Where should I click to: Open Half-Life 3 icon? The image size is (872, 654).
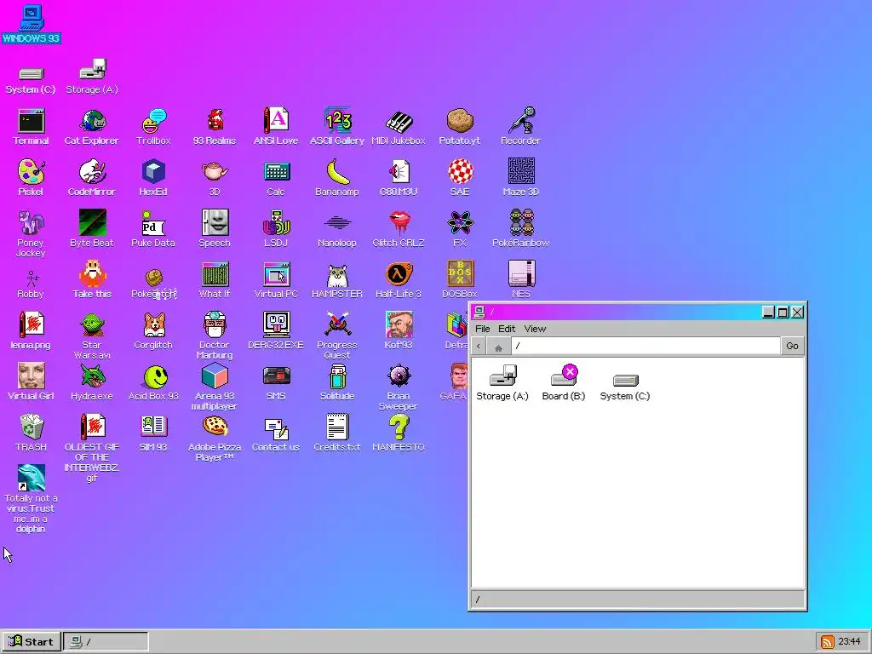coord(399,280)
